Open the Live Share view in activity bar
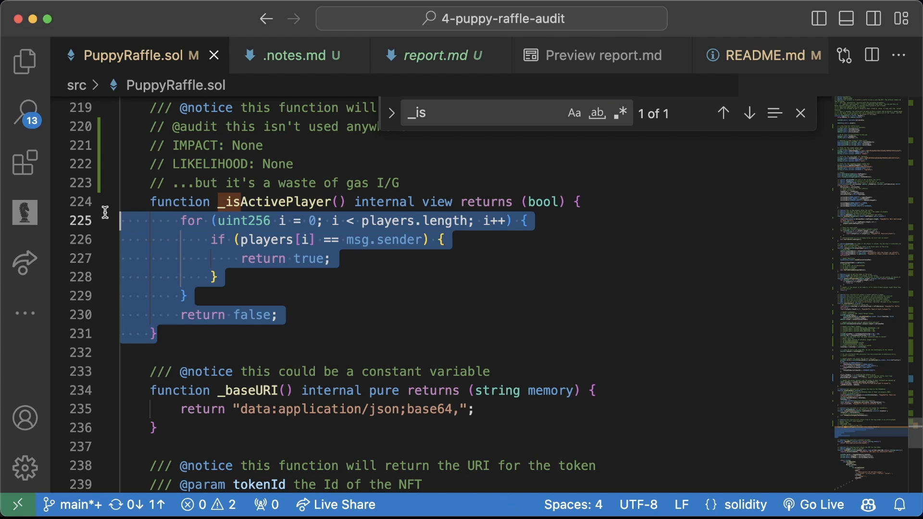Screen dimensions: 923x519 (25, 262)
